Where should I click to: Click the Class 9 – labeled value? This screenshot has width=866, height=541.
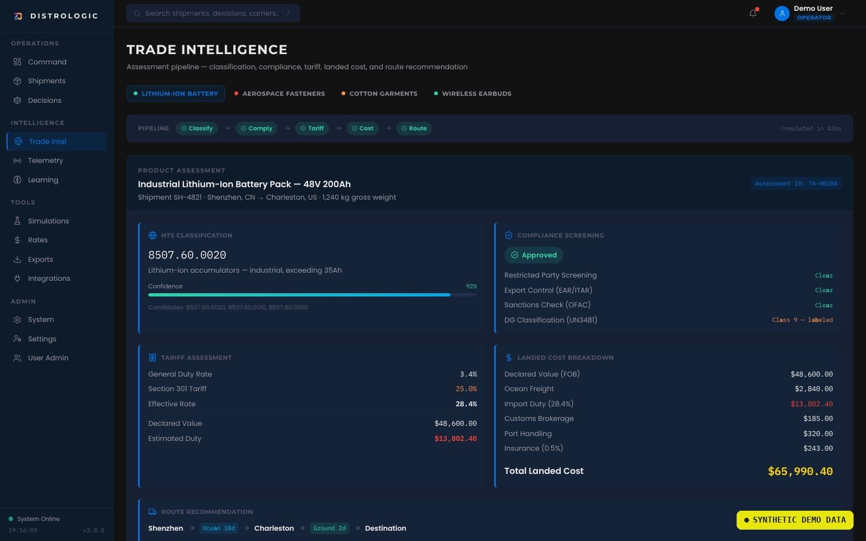pyautogui.click(x=802, y=320)
